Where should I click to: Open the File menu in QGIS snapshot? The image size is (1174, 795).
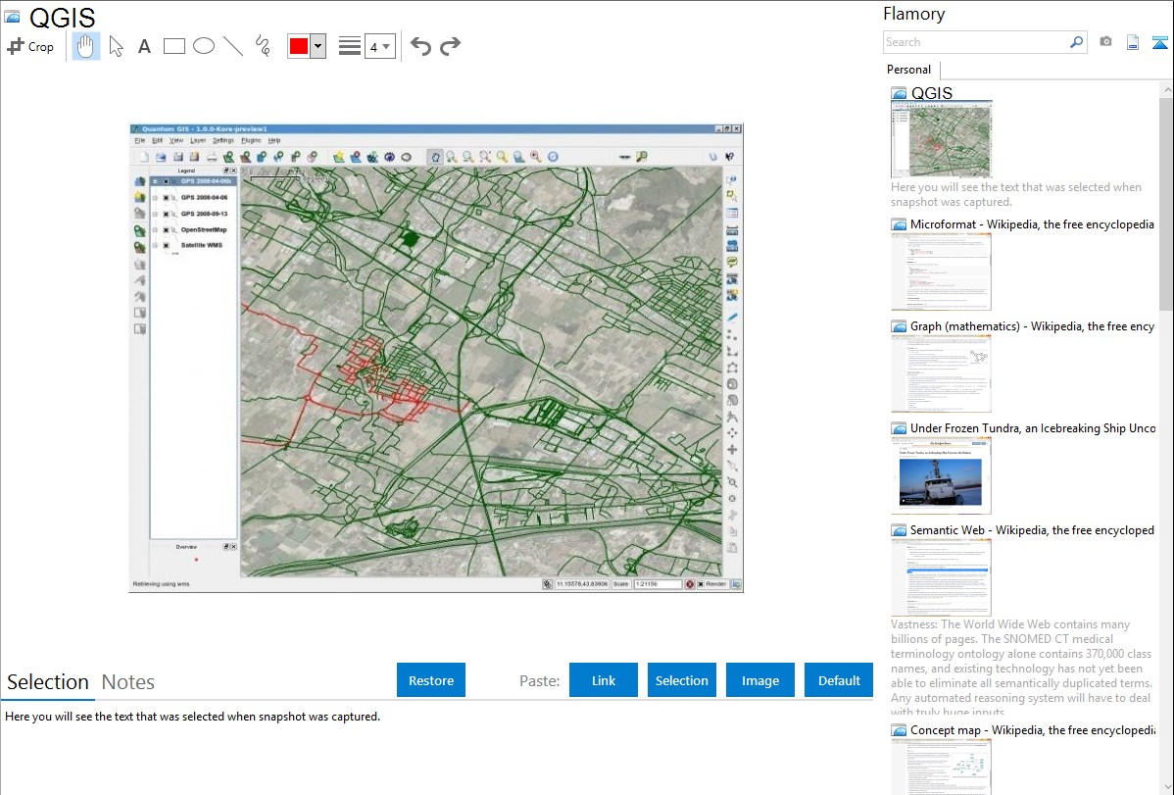pos(140,140)
